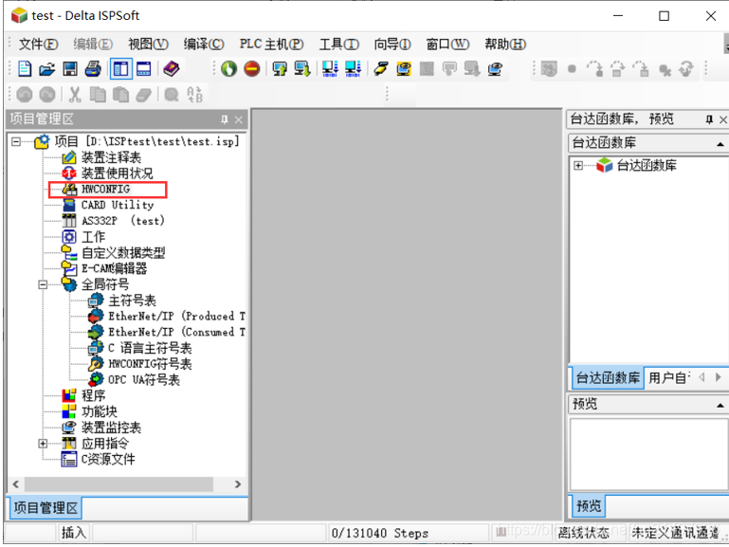
Task: Open the help book icon
Action: (172, 69)
